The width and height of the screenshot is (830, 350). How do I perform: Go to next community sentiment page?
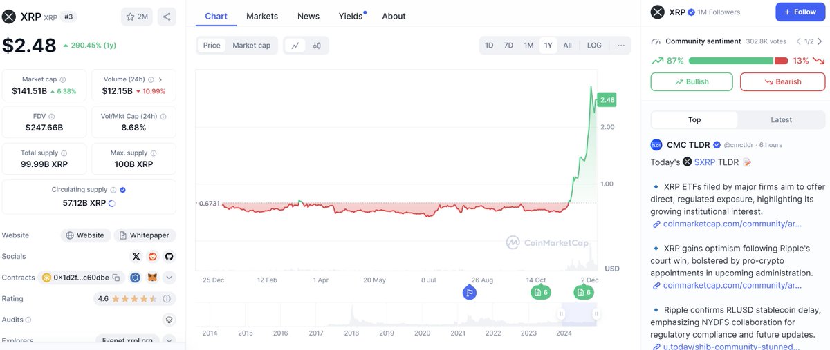pyautogui.click(x=820, y=41)
